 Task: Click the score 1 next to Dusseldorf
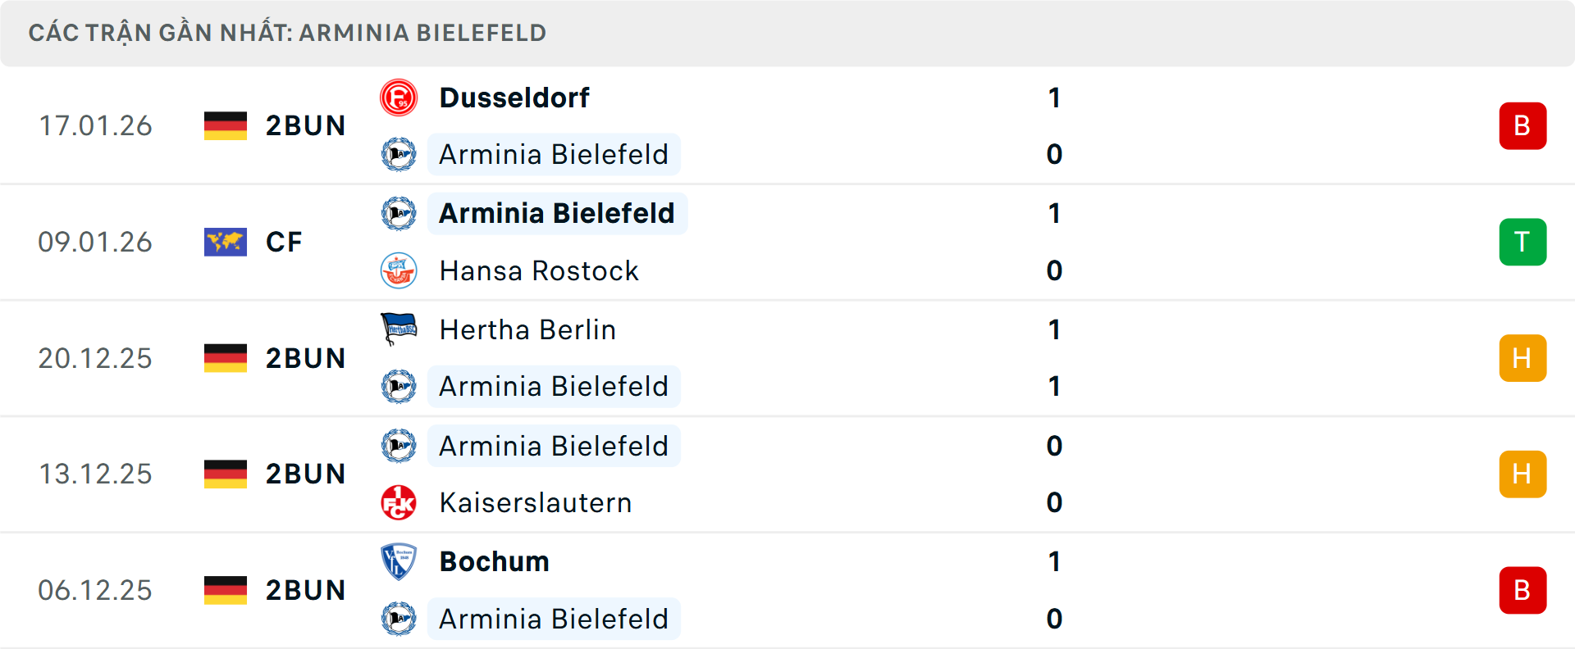(1054, 98)
